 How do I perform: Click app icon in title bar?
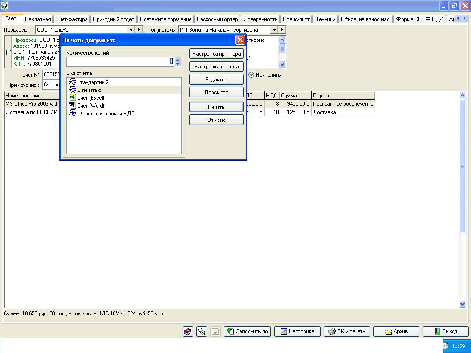click(5, 5)
